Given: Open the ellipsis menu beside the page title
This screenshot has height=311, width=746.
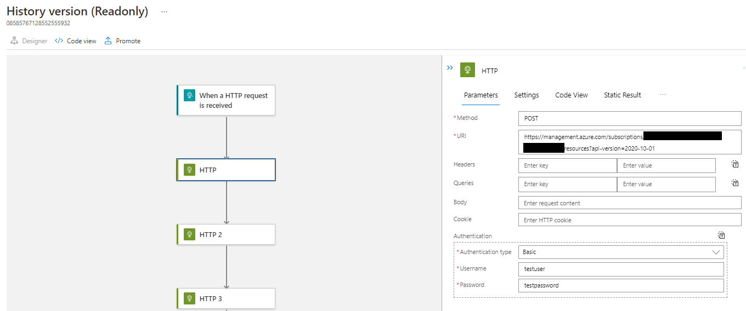Looking at the screenshot, I should coord(164,11).
